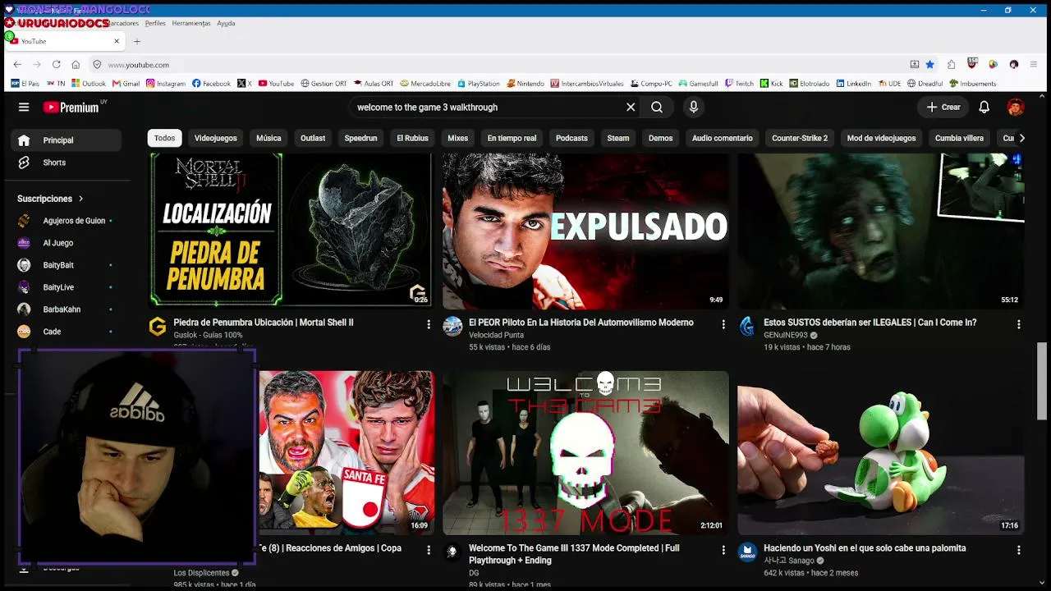Play the Yoshi palomita video thumbnail
The height and width of the screenshot is (591, 1051).
[880, 452]
